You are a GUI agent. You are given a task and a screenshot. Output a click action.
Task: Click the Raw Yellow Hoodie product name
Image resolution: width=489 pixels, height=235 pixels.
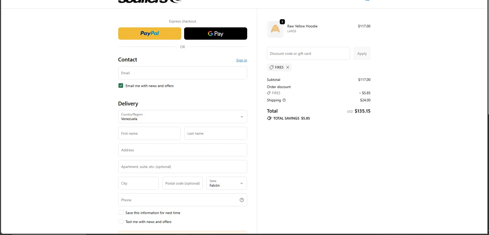[x=302, y=26]
